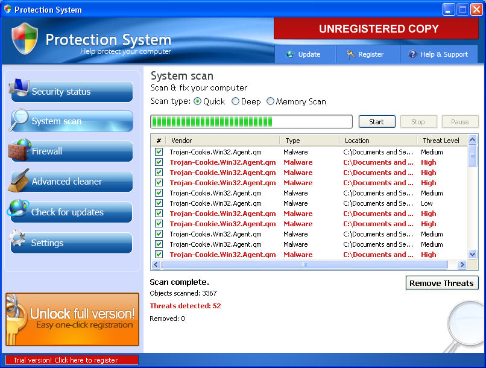Sort the list by Threat Level column header
Viewport: 486px width, 368px height.
[x=441, y=141]
